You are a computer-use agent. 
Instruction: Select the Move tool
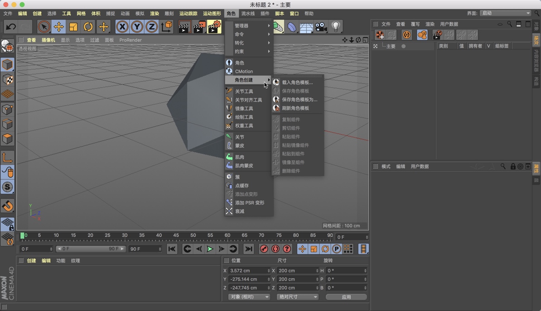[58, 27]
